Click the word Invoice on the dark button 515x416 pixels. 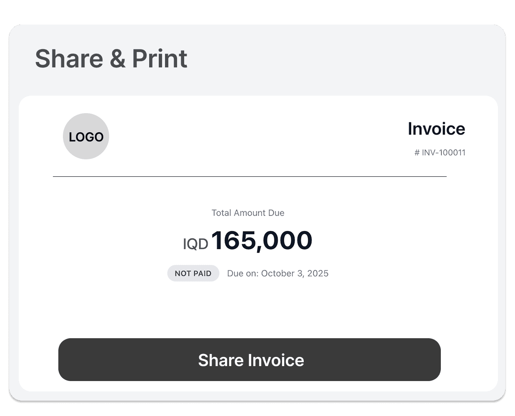[276, 360]
